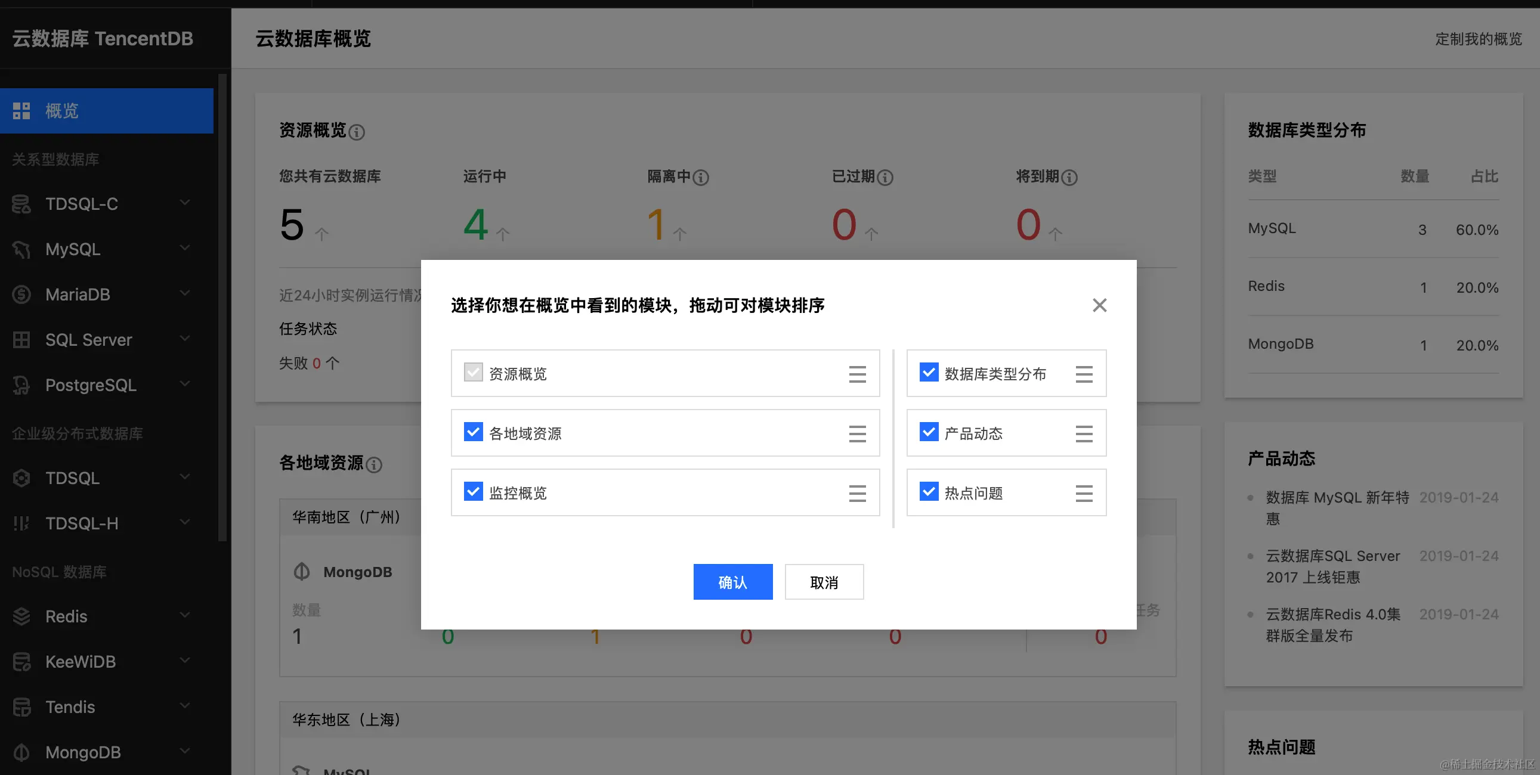Open the Tendis sidebar menu entry

click(x=106, y=707)
